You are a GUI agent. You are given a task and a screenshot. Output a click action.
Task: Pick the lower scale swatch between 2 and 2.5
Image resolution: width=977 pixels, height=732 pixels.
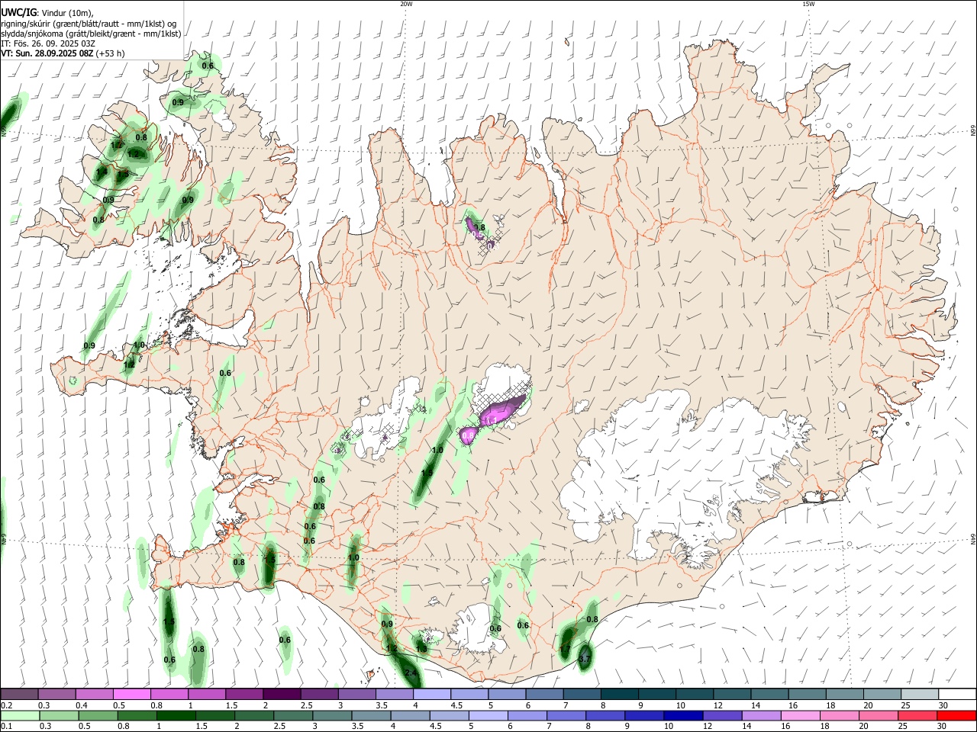point(254,715)
